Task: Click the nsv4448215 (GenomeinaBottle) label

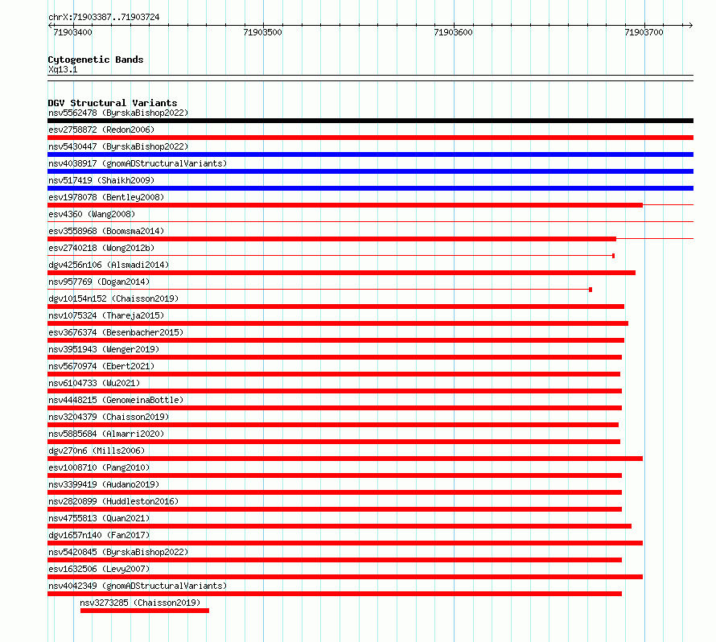Action: coord(116,400)
